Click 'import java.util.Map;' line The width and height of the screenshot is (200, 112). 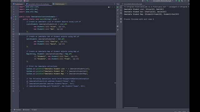pyautogui.click(x=28, y=12)
